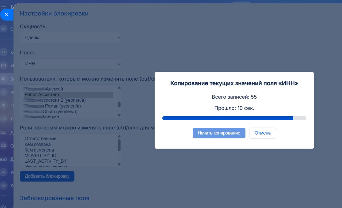Click the Добавить блокировку button

[47, 176]
